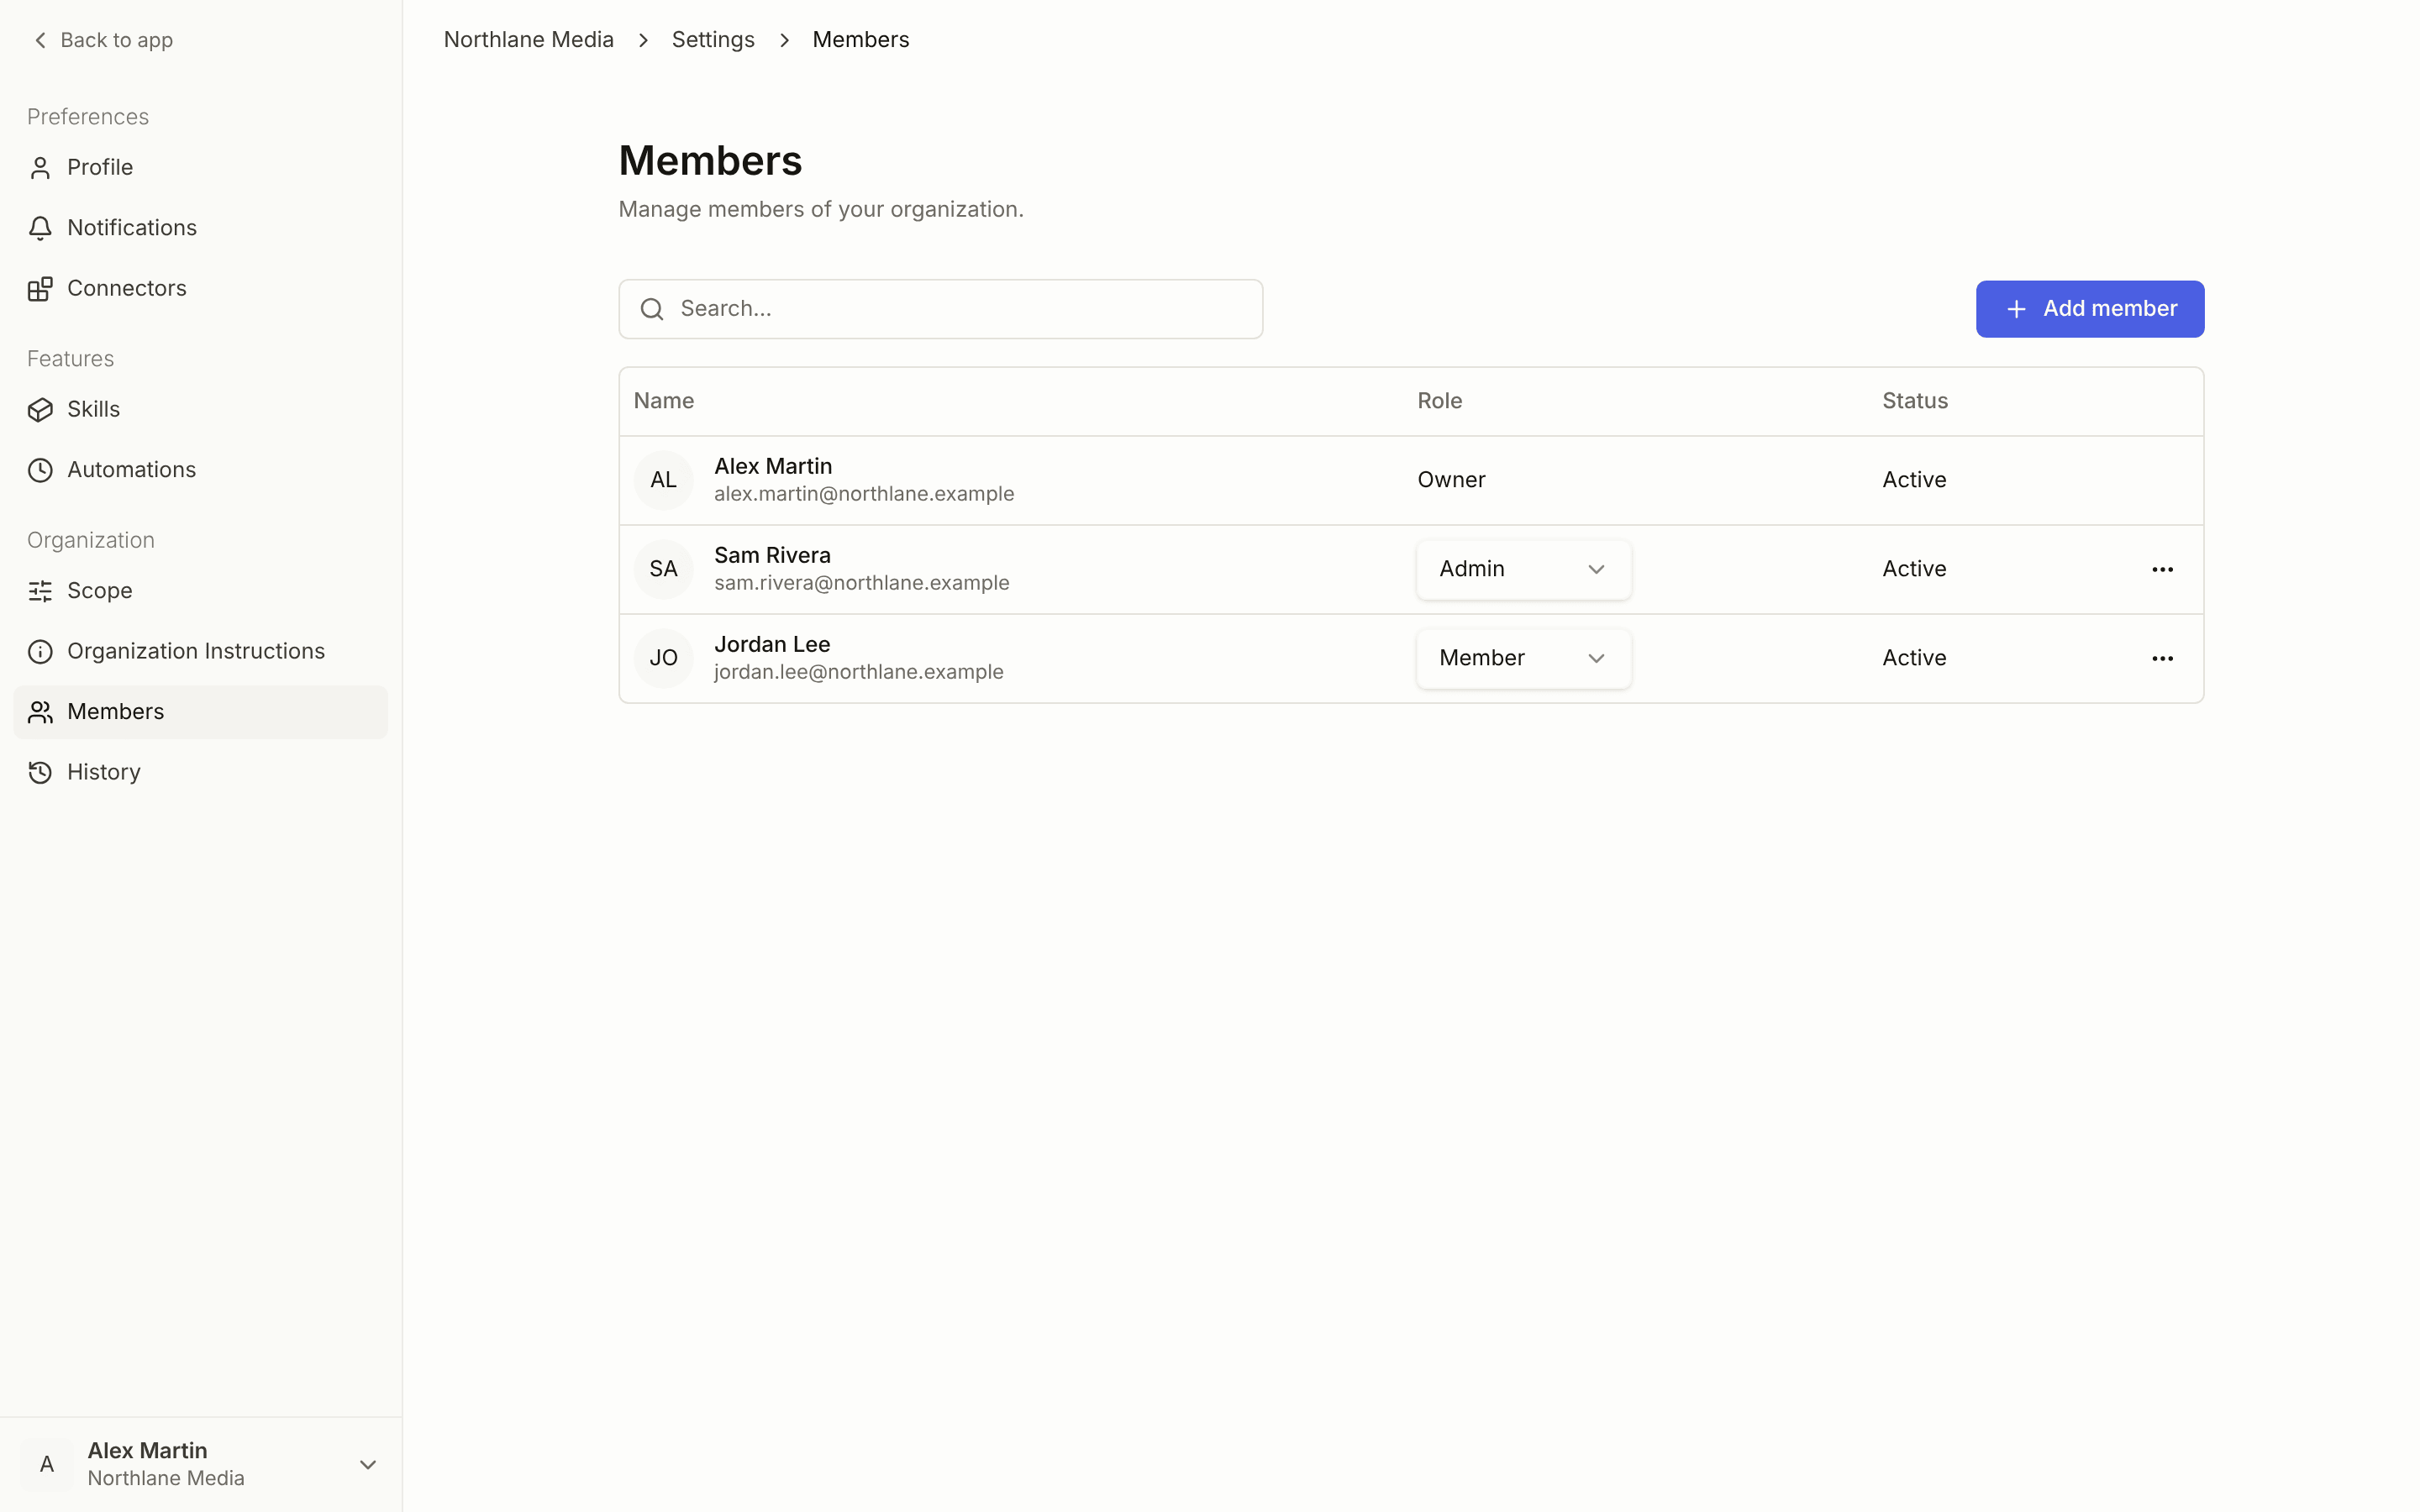The image size is (2420, 1512).
Task: Click the Active status for Jordan Lee
Action: tap(1914, 658)
